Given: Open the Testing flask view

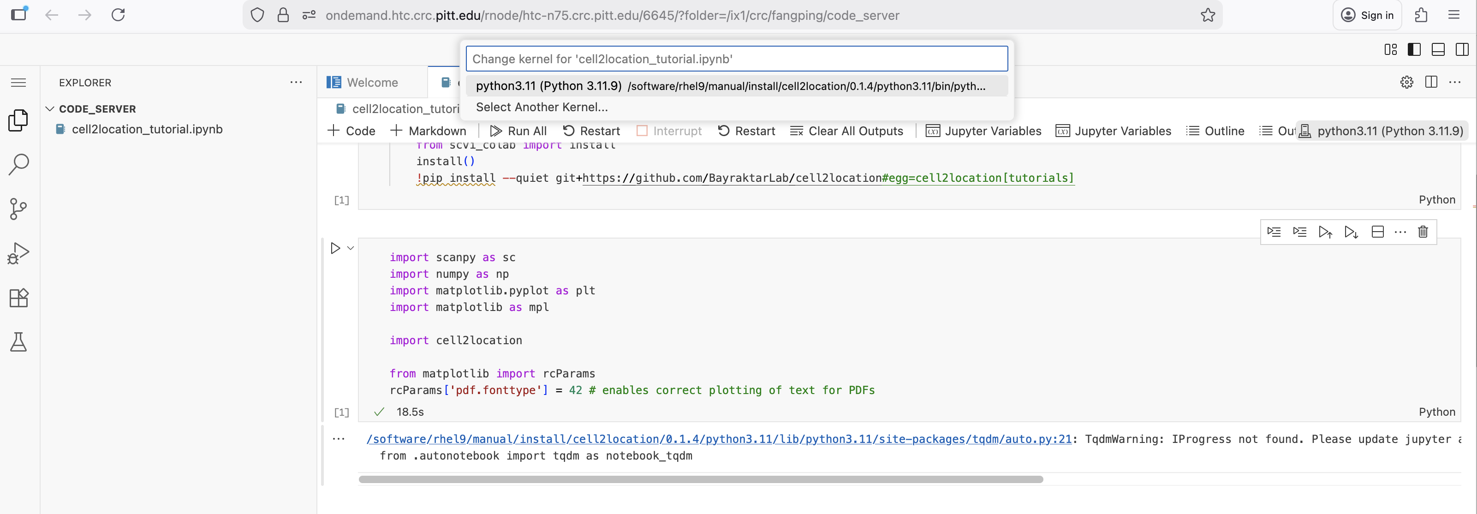Looking at the screenshot, I should coord(18,342).
